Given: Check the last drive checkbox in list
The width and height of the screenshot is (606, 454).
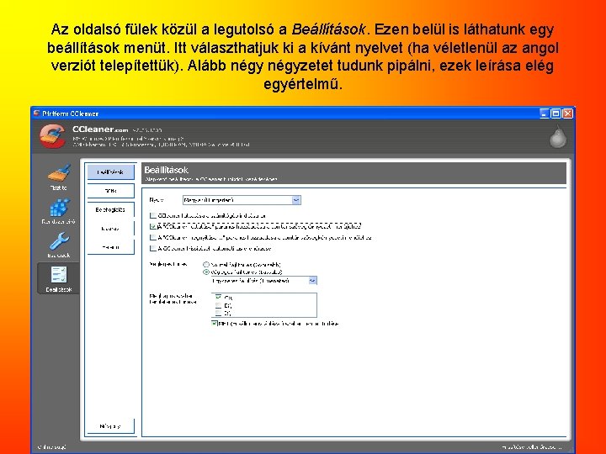Looking at the screenshot, I should pyautogui.click(x=218, y=313).
